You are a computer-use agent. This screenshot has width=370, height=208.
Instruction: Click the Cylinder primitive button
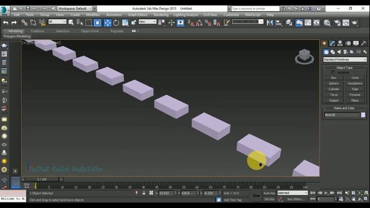click(x=334, y=89)
